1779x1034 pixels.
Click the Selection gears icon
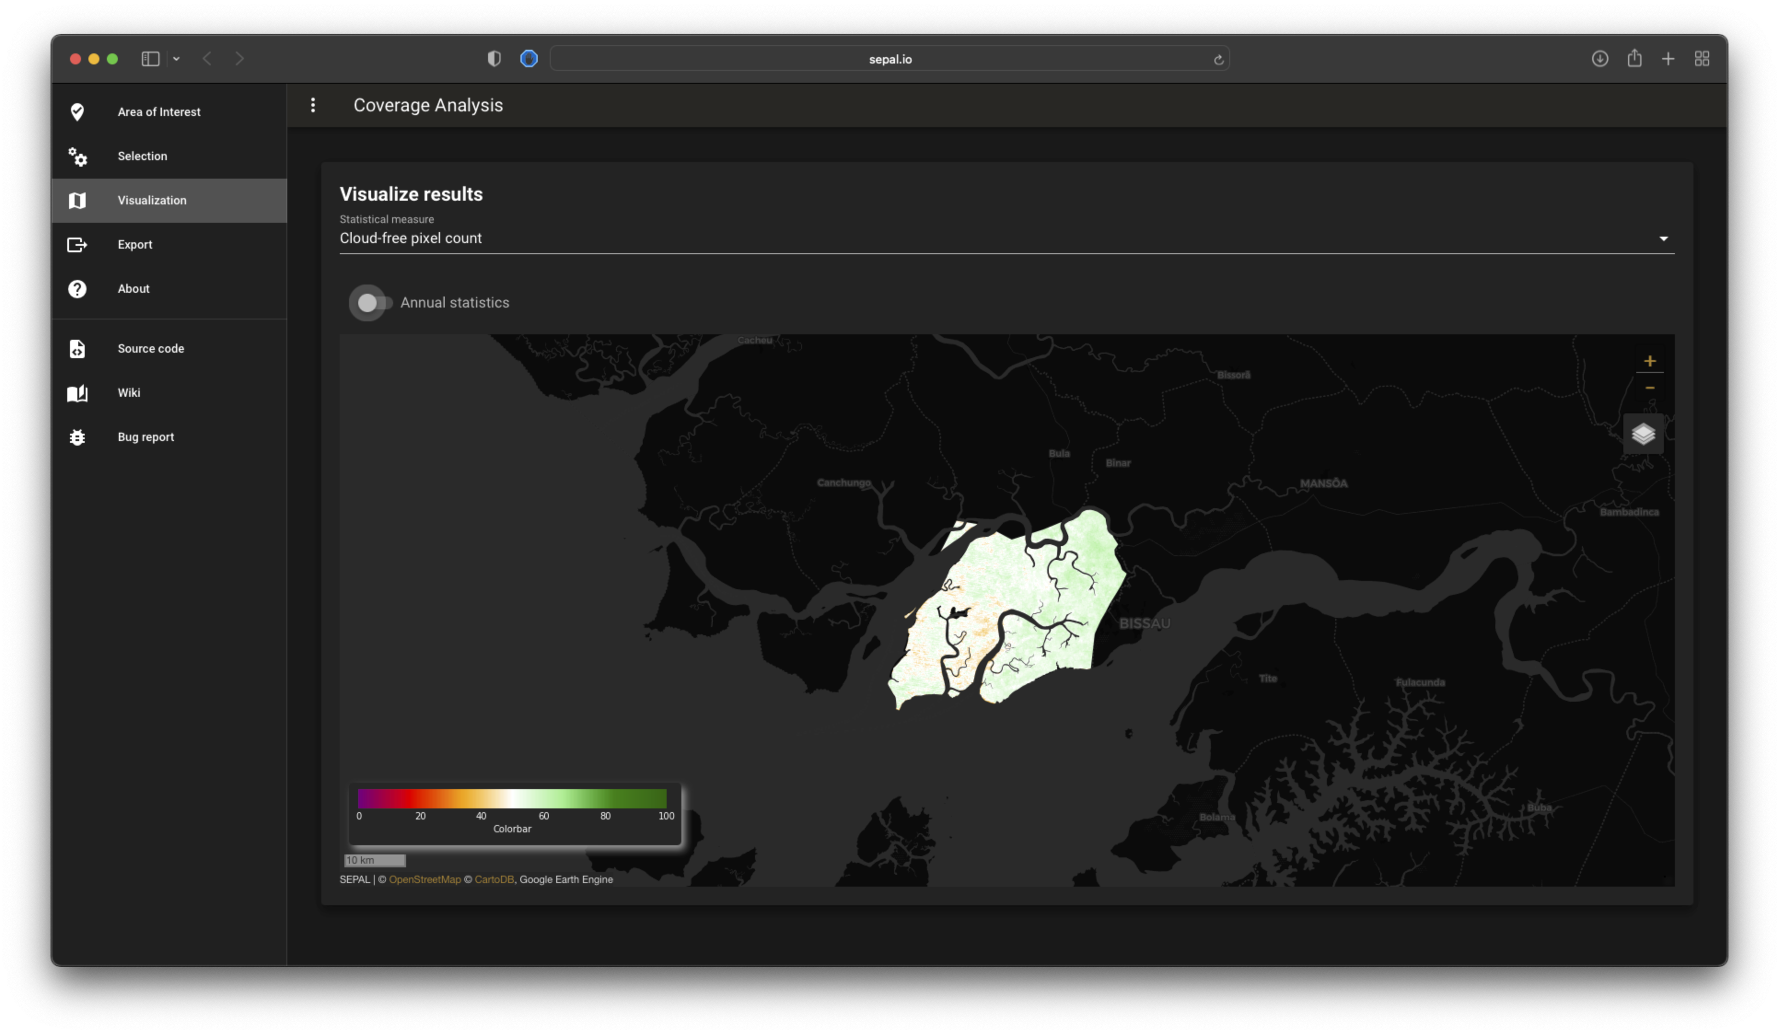[x=77, y=156]
